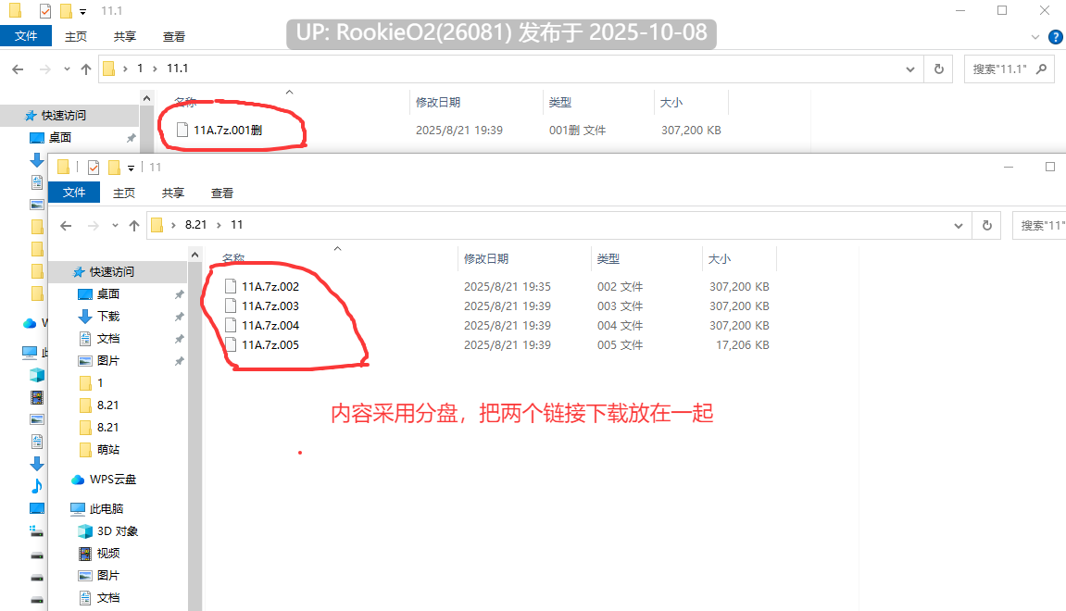Open the 共享 tab in the 11.1 window
The image size is (1066, 611).
click(124, 37)
